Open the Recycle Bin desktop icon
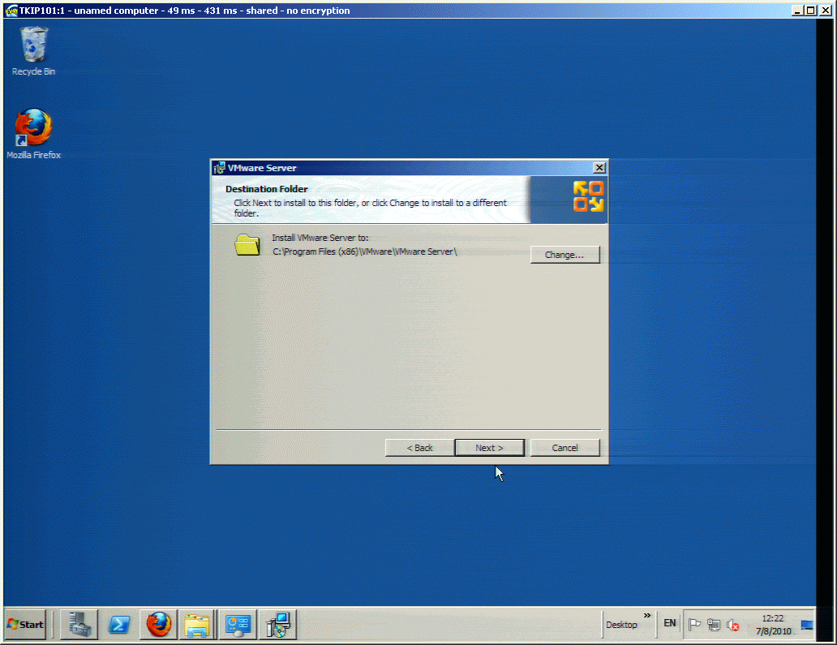Viewport: 837px width, 645px height. point(33,51)
